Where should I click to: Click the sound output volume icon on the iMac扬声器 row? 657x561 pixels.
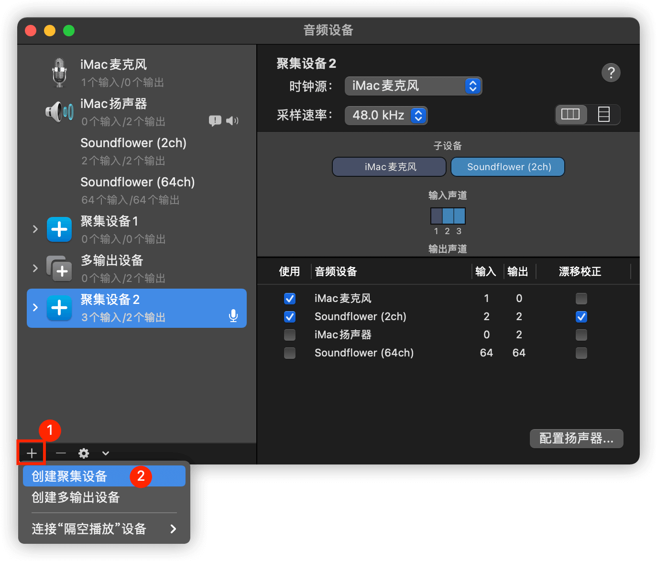(x=232, y=120)
